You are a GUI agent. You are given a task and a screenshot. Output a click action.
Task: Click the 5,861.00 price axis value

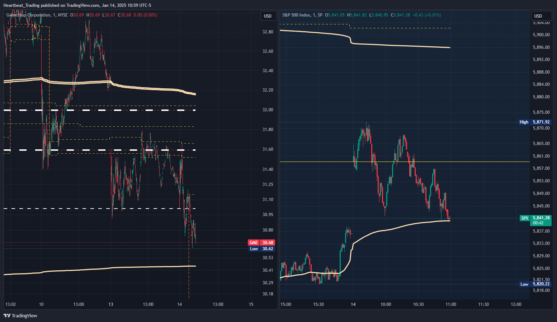tap(541, 156)
